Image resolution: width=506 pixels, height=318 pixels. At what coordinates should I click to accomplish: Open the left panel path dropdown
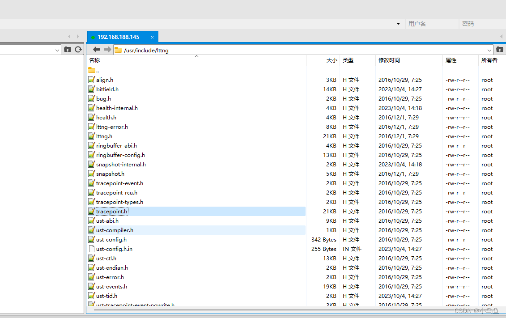57,50
